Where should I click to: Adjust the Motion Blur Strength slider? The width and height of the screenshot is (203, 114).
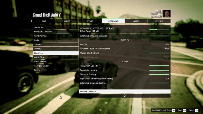pos(159,53)
